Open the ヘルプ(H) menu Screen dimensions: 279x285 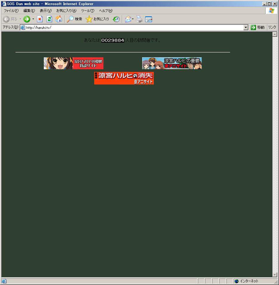(x=106, y=11)
